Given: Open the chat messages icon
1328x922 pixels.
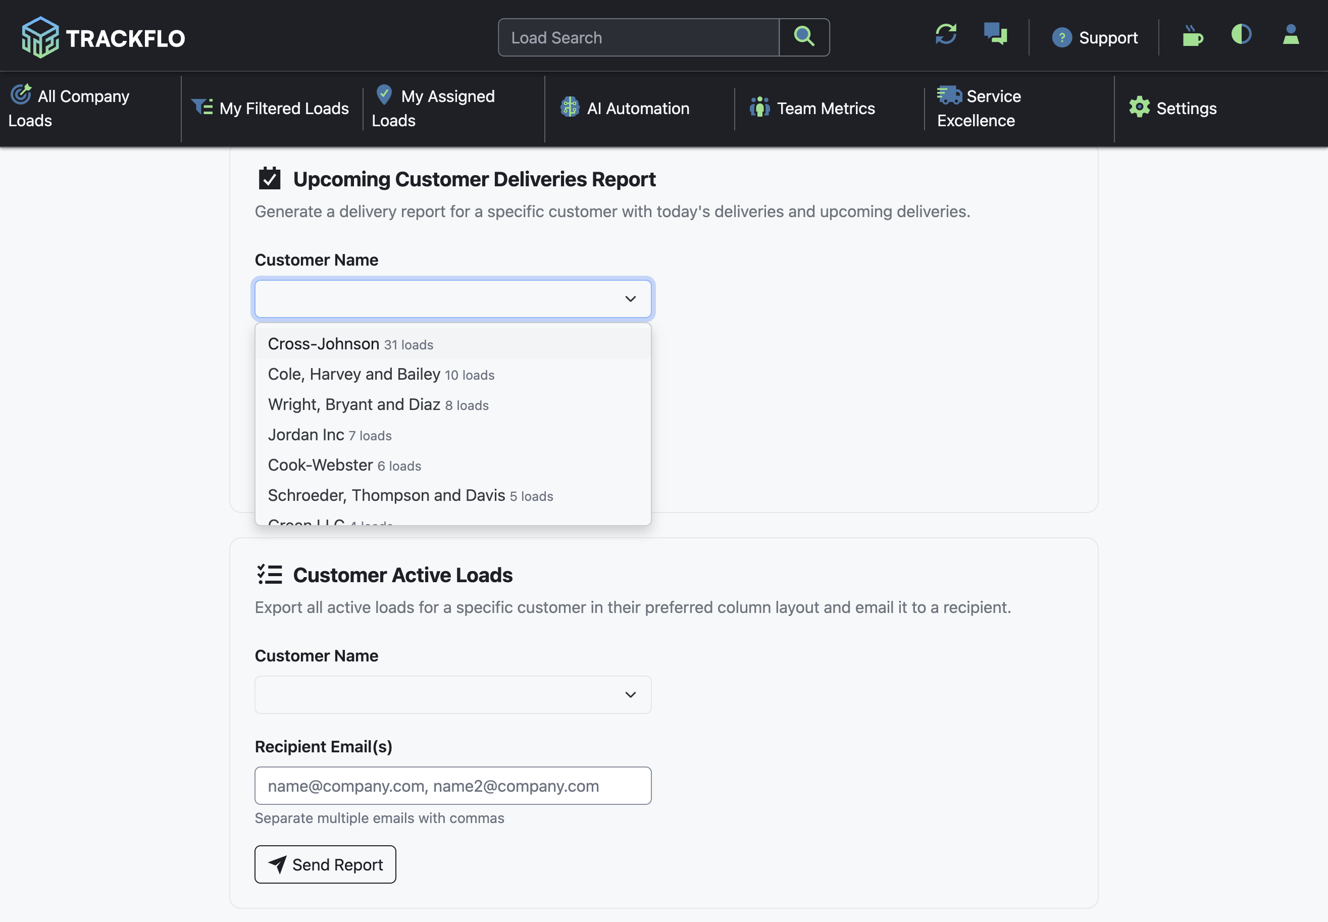Looking at the screenshot, I should (x=996, y=34).
